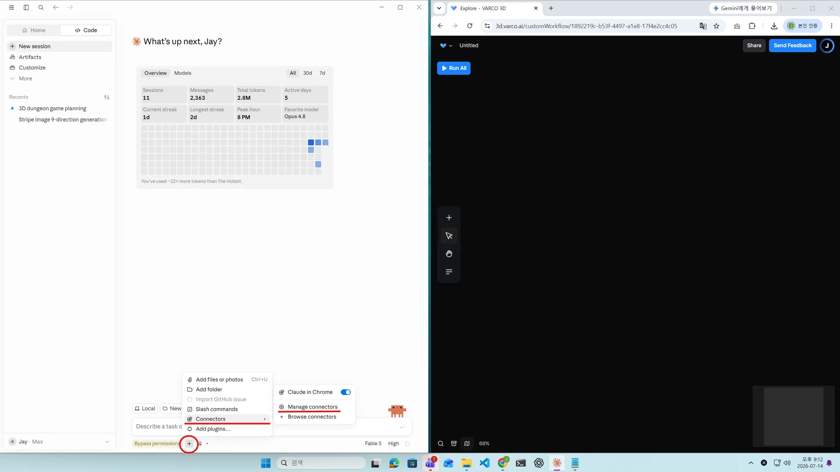The width and height of the screenshot is (840, 472).
Task: Open the Local environment selector
Action: pyautogui.click(x=145, y=409)
